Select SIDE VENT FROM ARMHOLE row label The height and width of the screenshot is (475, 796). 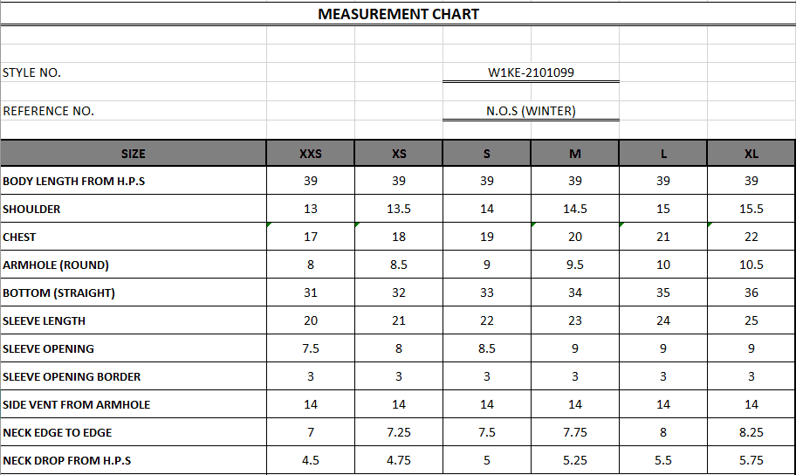(x=77, y=405)
